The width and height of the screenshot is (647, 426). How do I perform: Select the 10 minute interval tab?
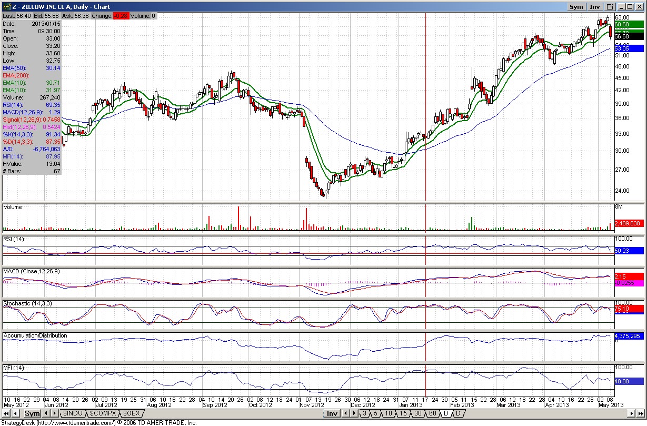coord(388,413)
